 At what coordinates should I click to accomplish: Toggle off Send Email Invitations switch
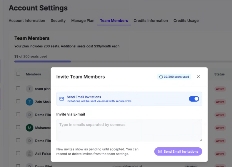[x=194, y=99]
